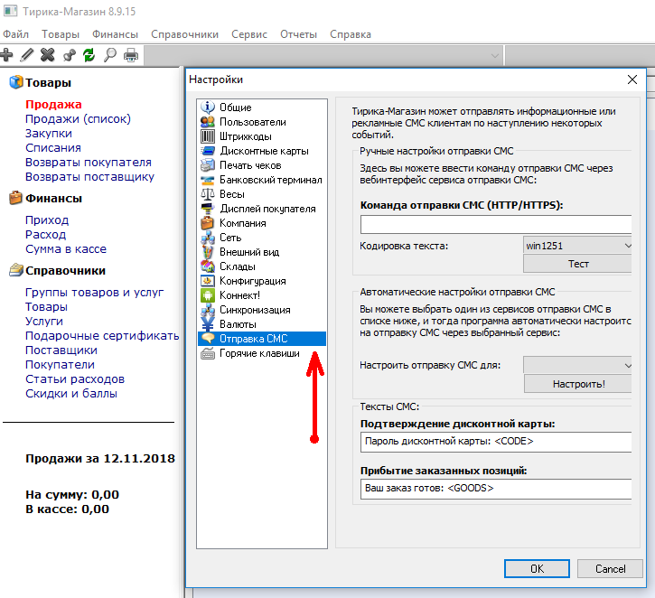Select Печать чеков printer icon
This screenshot has width=655, height=598.
[x=208, y=165]
